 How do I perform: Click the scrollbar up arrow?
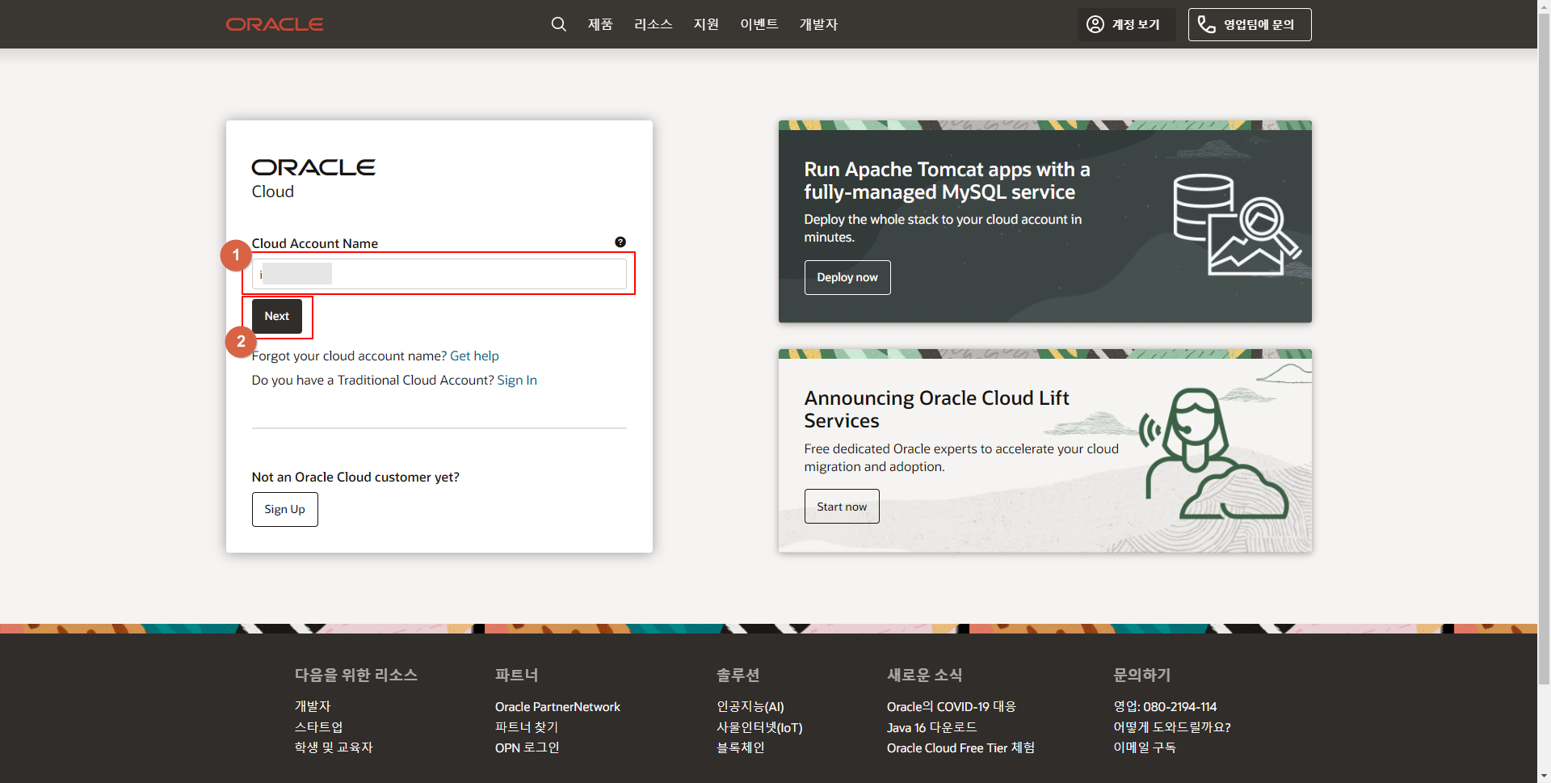1544,6
